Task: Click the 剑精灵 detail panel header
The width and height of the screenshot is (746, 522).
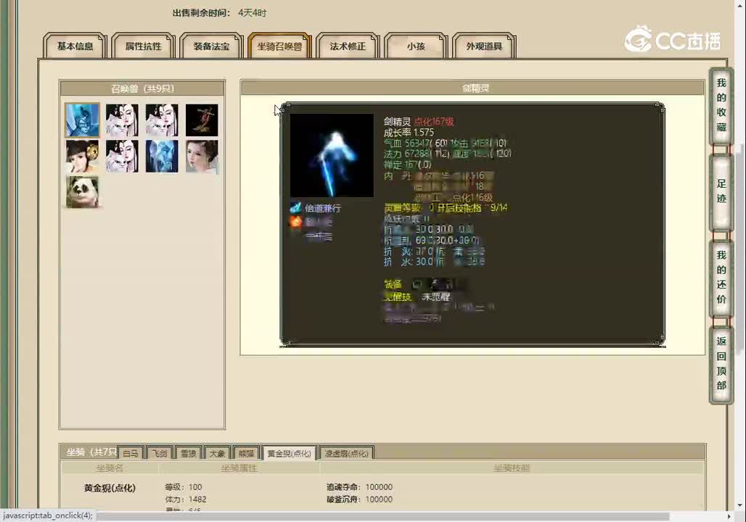Action: click(472, 88)
